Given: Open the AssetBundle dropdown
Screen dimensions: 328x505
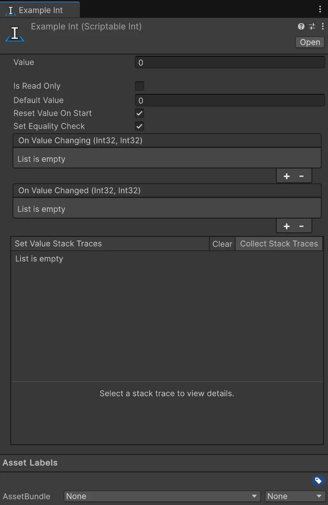Looking at the screenshot, I should click(x=162, y=496).
